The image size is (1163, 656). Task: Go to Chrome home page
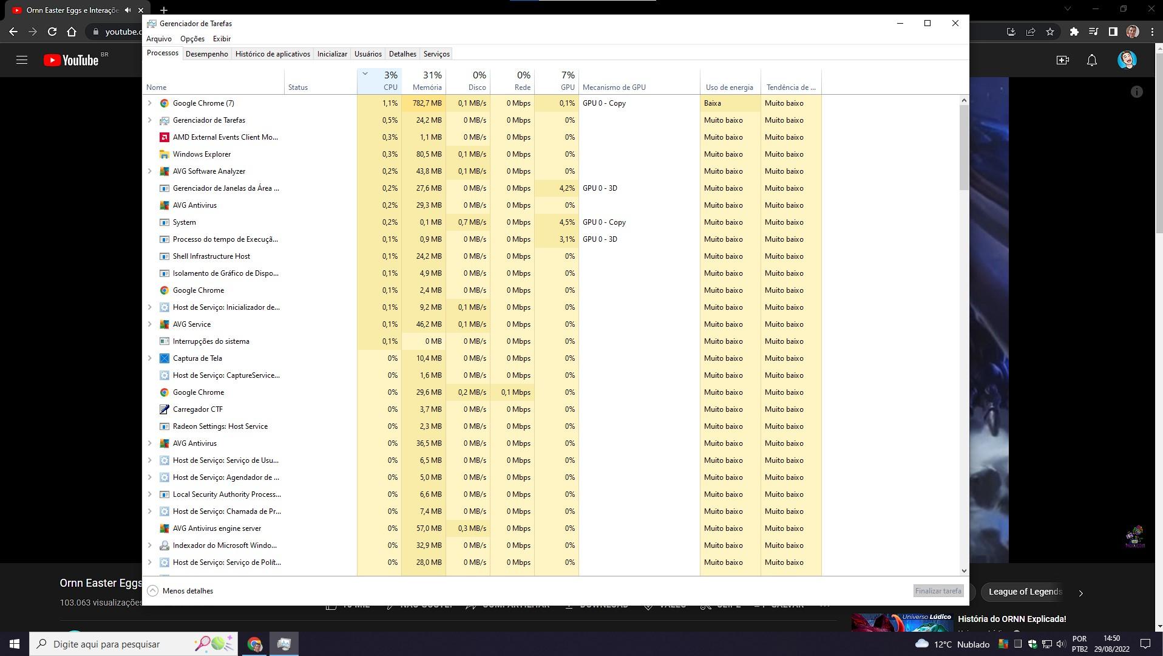[x=72, y=32]
